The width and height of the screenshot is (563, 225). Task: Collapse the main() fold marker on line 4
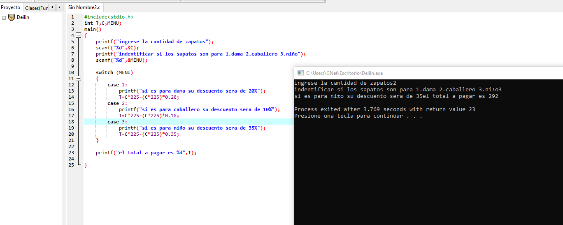[x=79, y=35]
